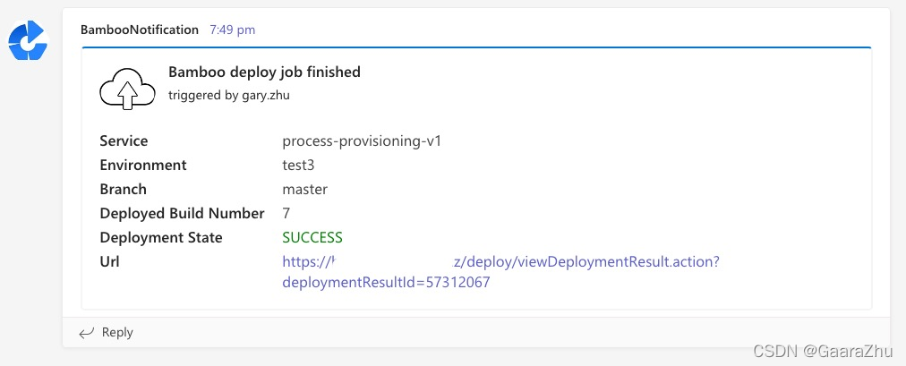Click the 7:49 pm message timestamp
Screen dimensions: 906x366
232,30
